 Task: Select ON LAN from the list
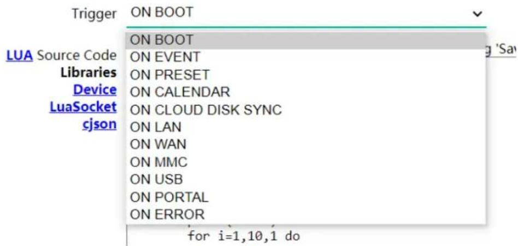156,128
